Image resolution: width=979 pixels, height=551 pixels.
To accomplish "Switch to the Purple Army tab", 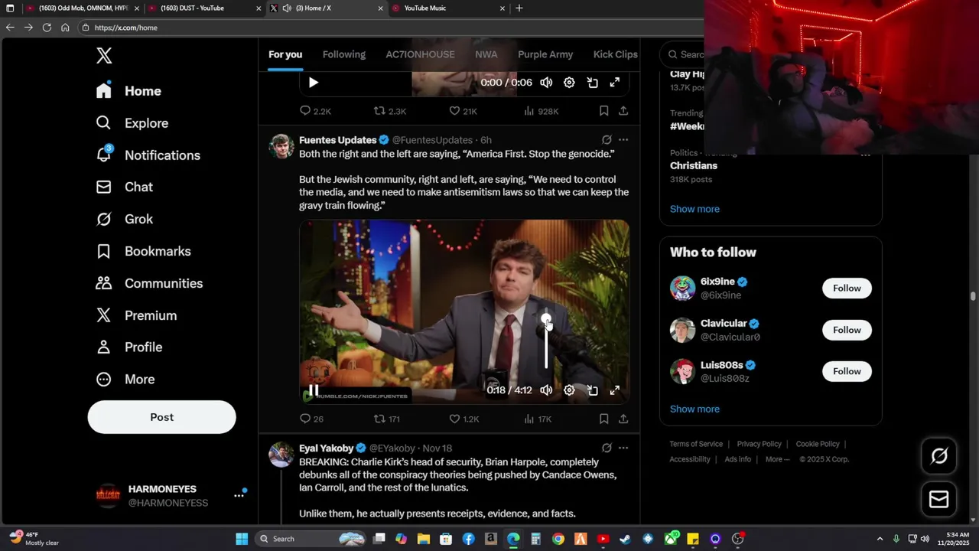I will pos(545,54).
